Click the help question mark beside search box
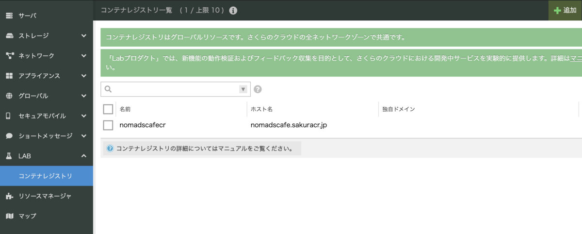The height and width of the screenshot is (234, 582). coord(258,89)
